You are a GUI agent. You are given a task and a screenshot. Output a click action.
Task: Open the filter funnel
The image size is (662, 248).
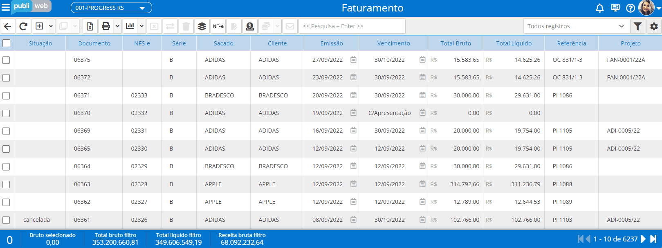(x=637, y=26)
